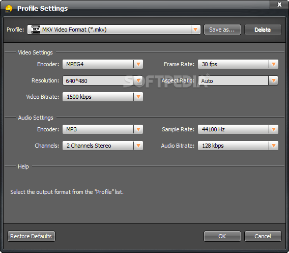
Task: Click the Sample Rate: label
Action: (x=178, y=129)
